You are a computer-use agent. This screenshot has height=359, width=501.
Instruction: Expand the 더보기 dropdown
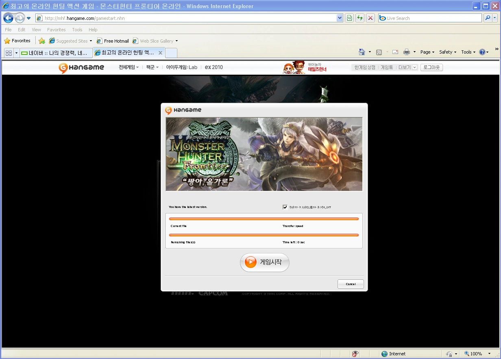coord(408,67)
